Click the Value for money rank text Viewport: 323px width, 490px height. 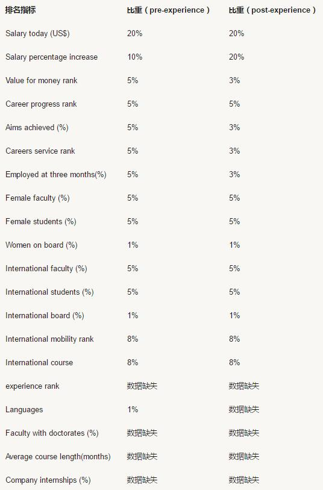point(41,80)
